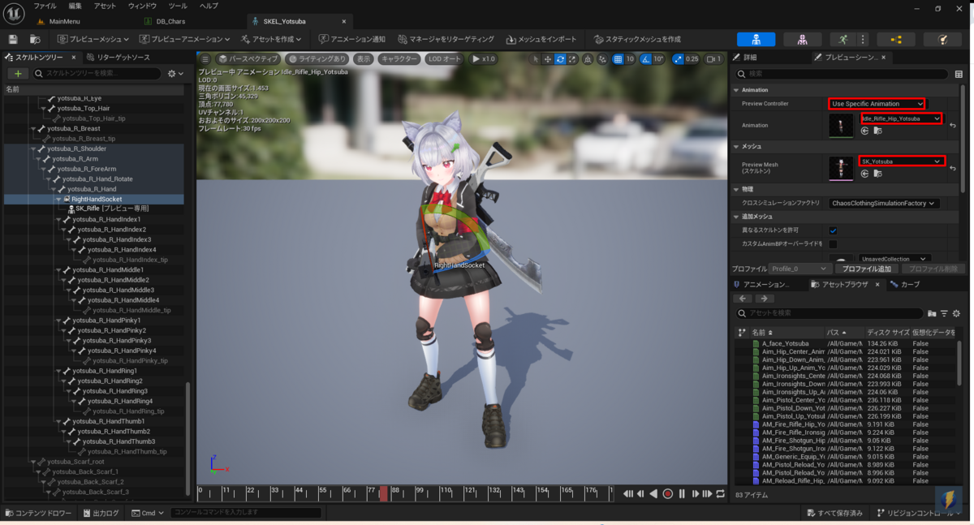
Task: Collapse yotsuba_R_Shoulder tree node
Action: pos(34,148)
